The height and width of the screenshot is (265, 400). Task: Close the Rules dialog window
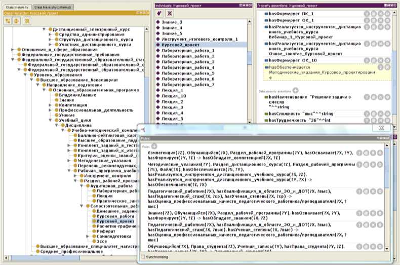[381, 128]
